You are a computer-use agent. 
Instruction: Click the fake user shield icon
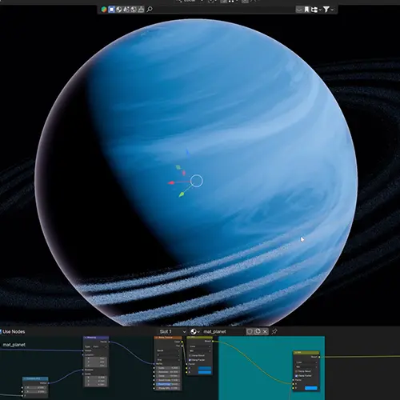coord(250,331)
